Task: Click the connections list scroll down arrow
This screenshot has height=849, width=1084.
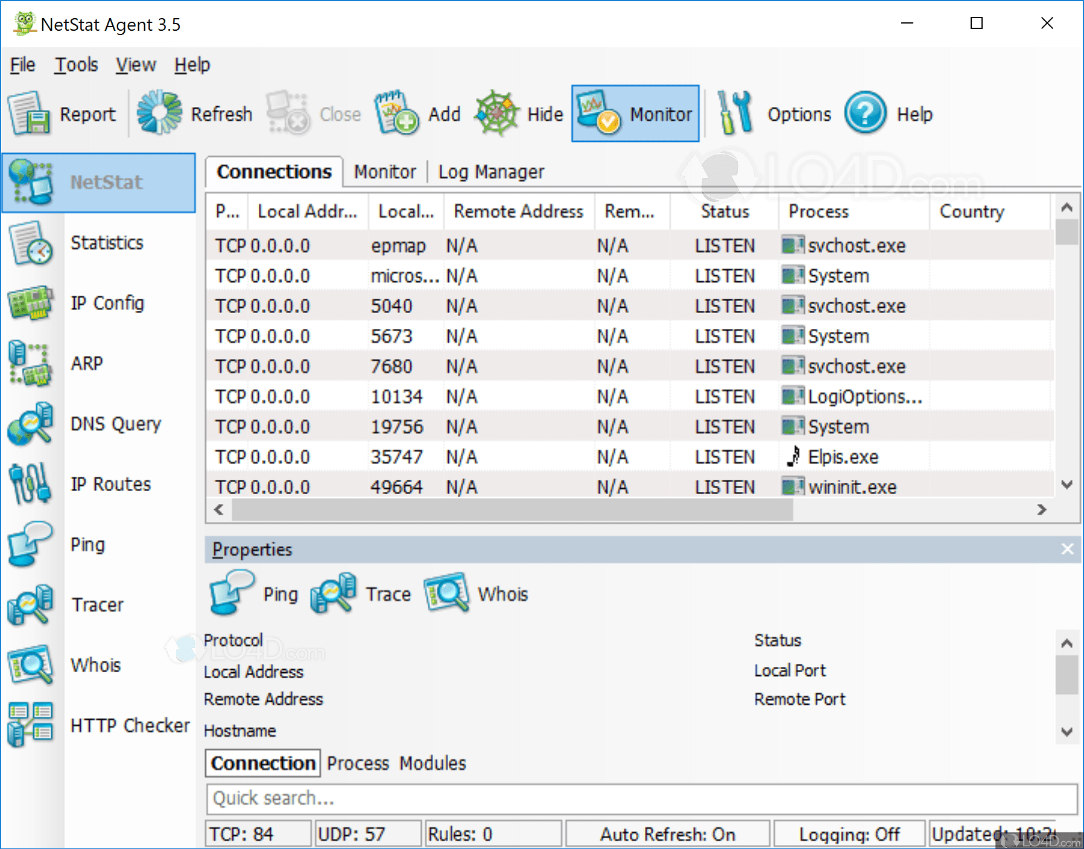Action: [x=1067, y=485]
